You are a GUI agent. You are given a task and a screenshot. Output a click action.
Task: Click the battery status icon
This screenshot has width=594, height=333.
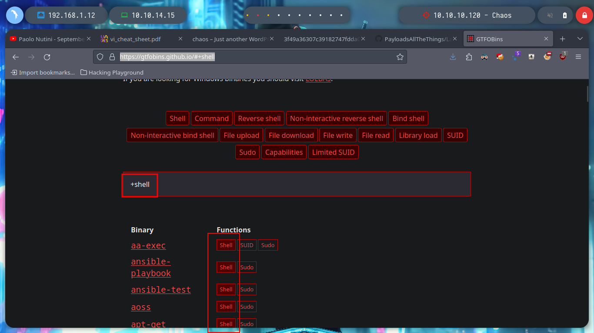pos(564,15)
